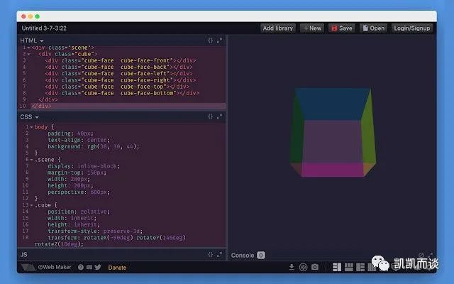
Task: Format the HTML code with braces icon
Action: coord(210,40)
